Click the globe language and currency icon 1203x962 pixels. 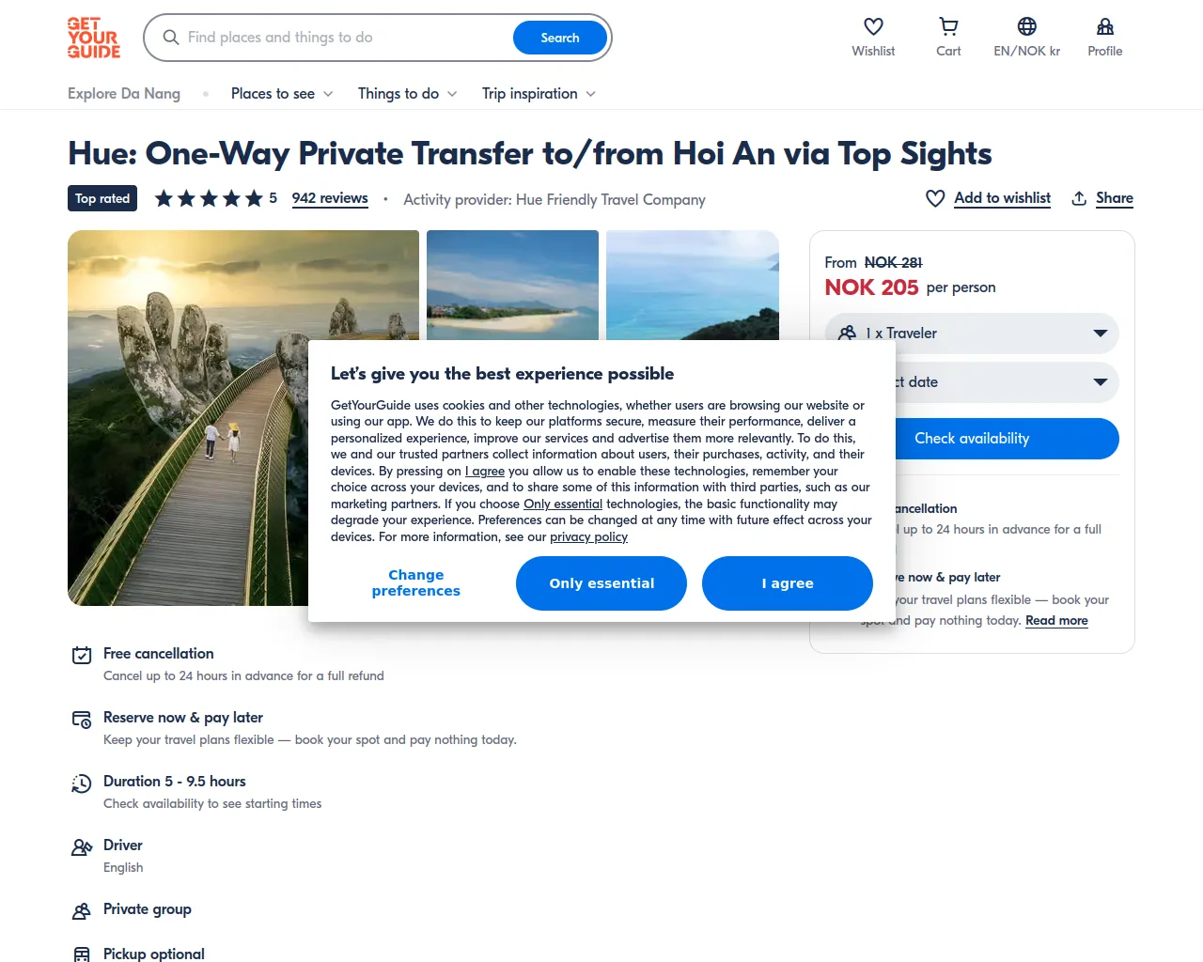1027,26
